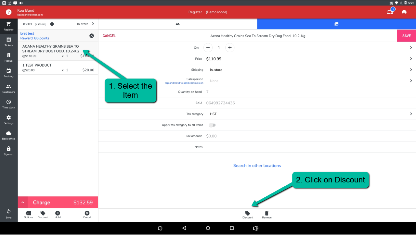Put order on Hold
416x235 pixels.
[58, 215]
